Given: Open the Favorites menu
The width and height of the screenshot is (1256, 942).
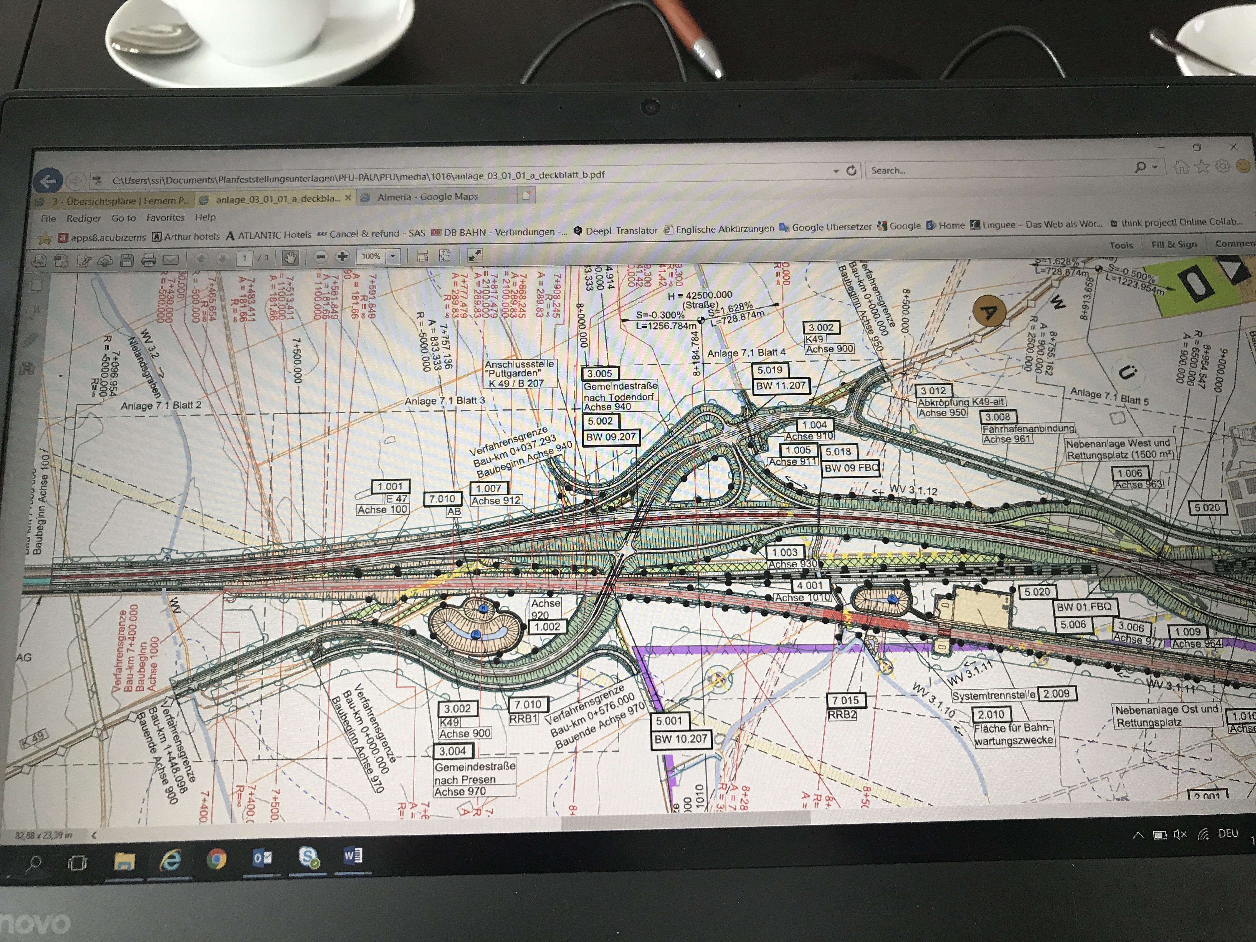Looking at the screenshot, I should coord(165,217).
